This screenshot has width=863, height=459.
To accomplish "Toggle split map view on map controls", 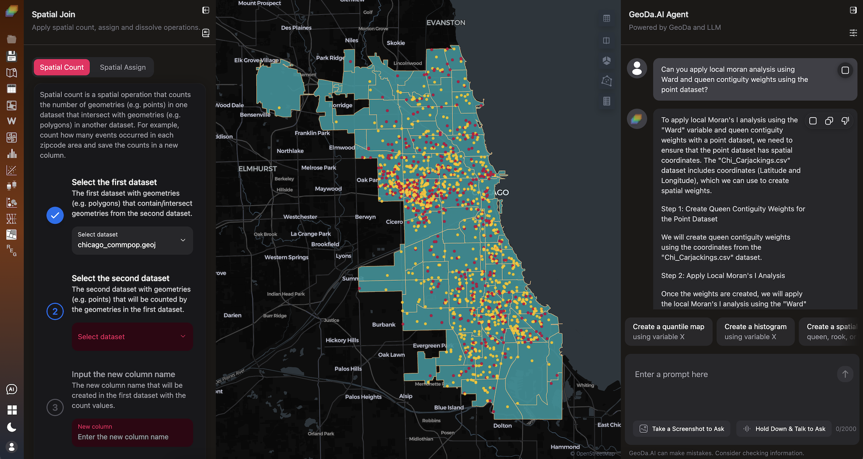I will (x=607, y=40).
